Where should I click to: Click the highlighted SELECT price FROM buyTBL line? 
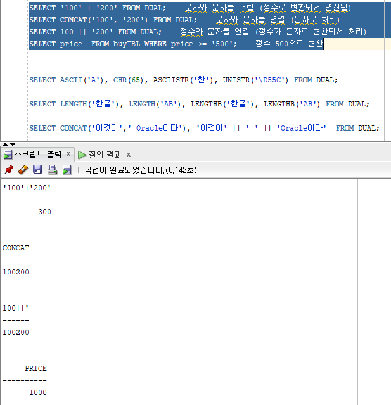176,44
